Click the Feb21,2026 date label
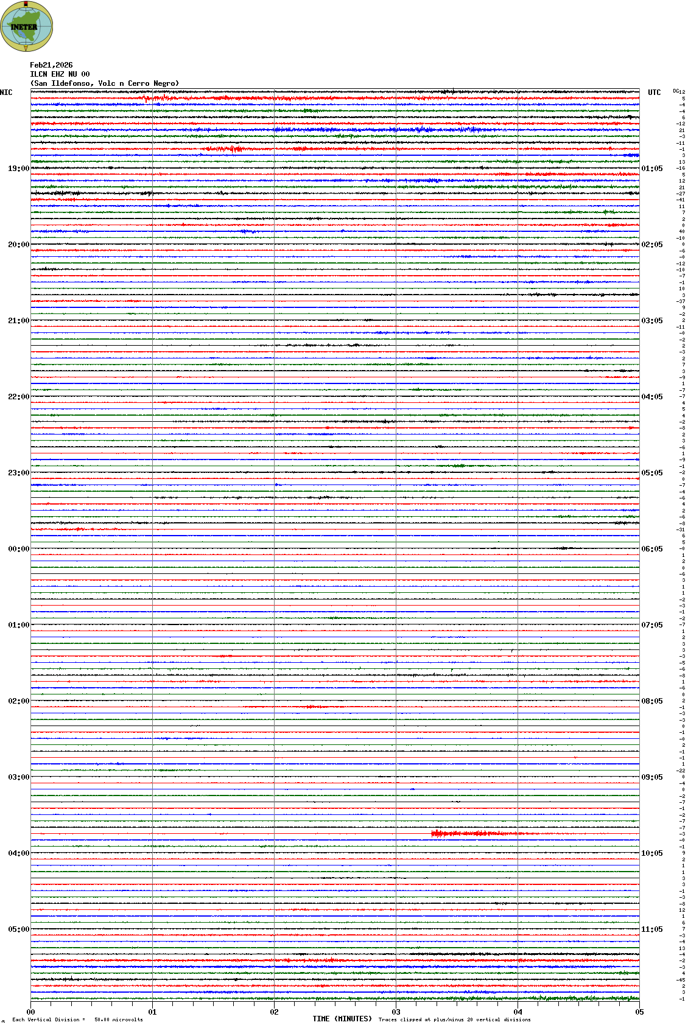 (x=51, y=65)
